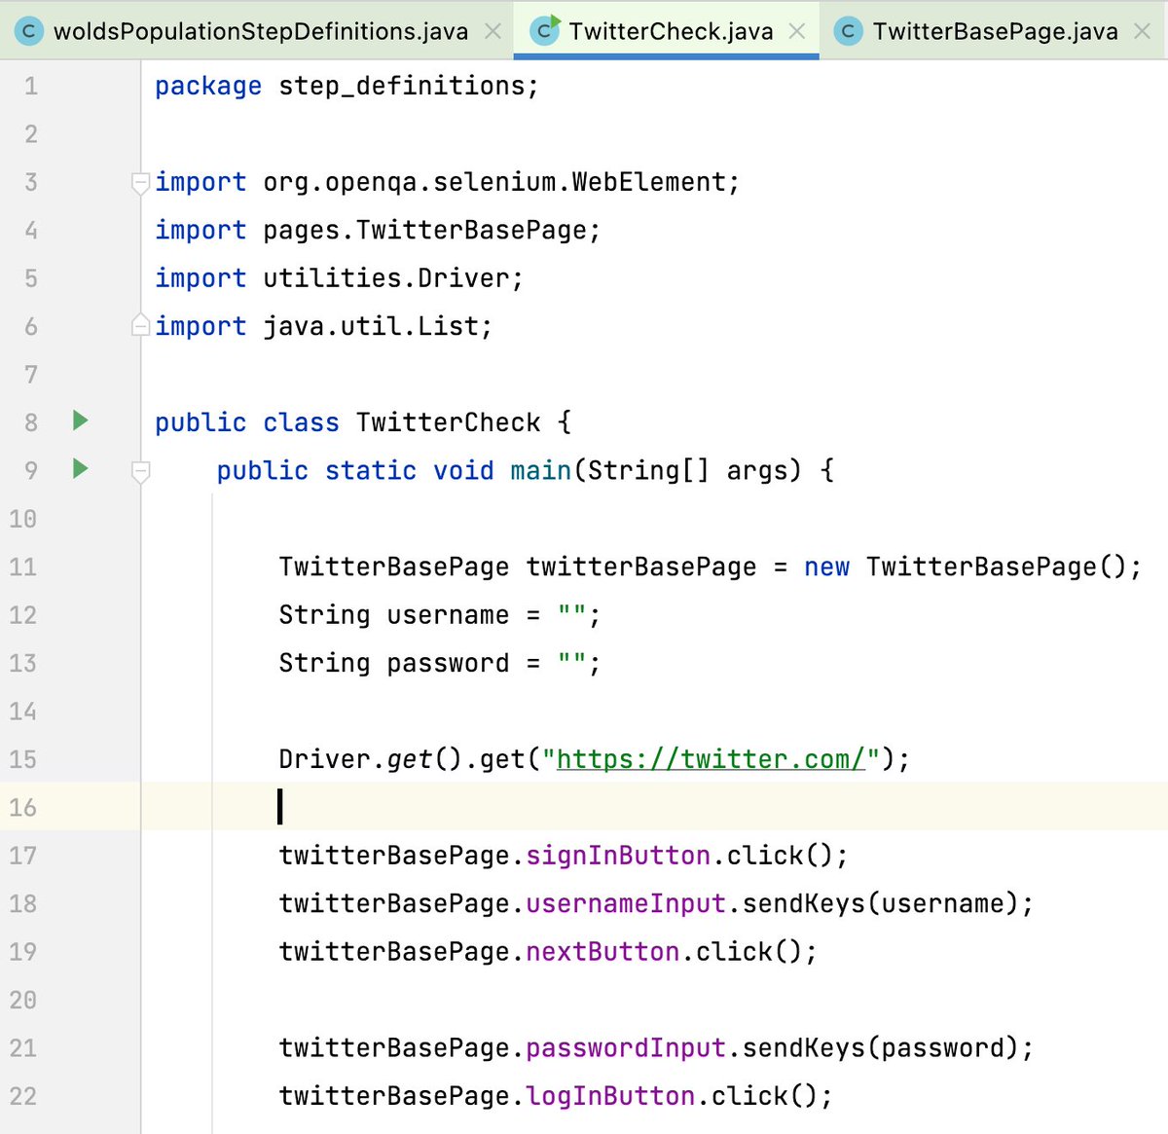Click 'sendKeys(username)' call on line 18
Screen dimensions: 1168x1134
pos(880,903)
